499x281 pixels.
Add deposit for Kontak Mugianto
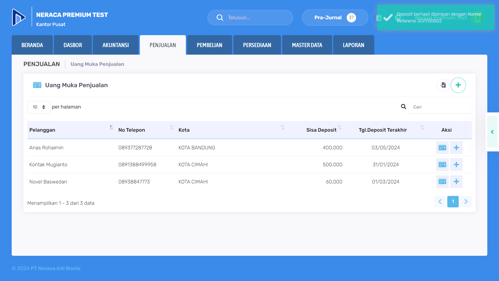tap(456, 165)
